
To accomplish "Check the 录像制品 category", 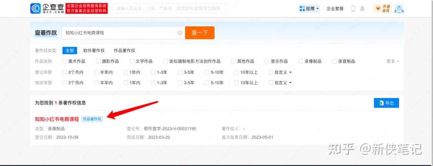I will coord(301,61).
